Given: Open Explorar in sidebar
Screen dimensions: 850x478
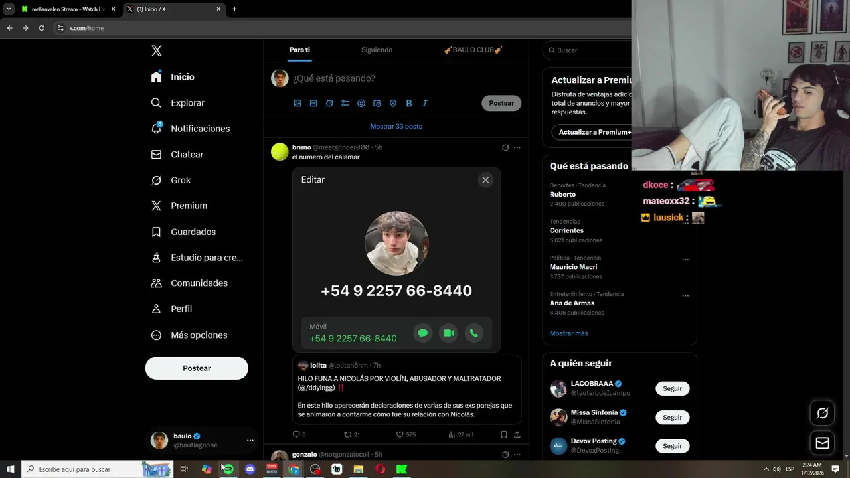Looking at the screenshot, I should tap(177, 103).
